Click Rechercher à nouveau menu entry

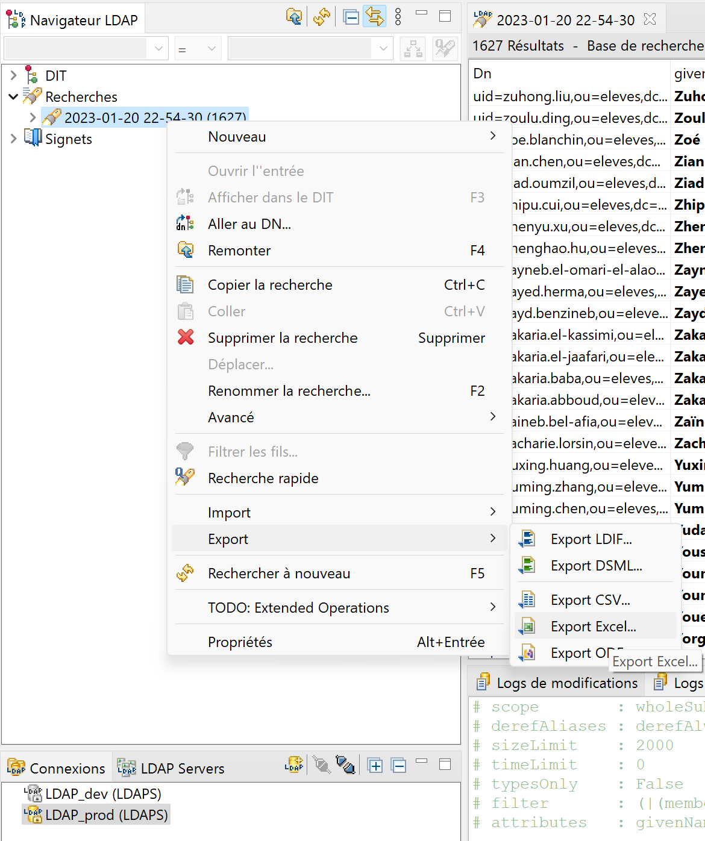tap(278, 574)
